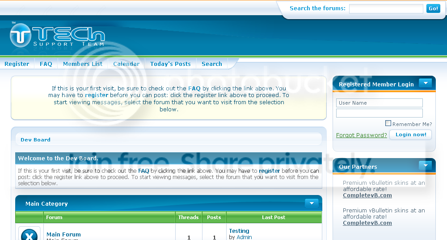The image size is (447, 240).
Task: Open the Main Category heading link
Action: [x=46, y=203]
